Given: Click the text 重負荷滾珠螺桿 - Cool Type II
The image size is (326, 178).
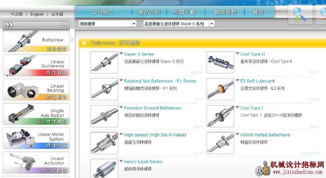Looking at the screenshot, I should pyautogui.click(x=266, y=61).
